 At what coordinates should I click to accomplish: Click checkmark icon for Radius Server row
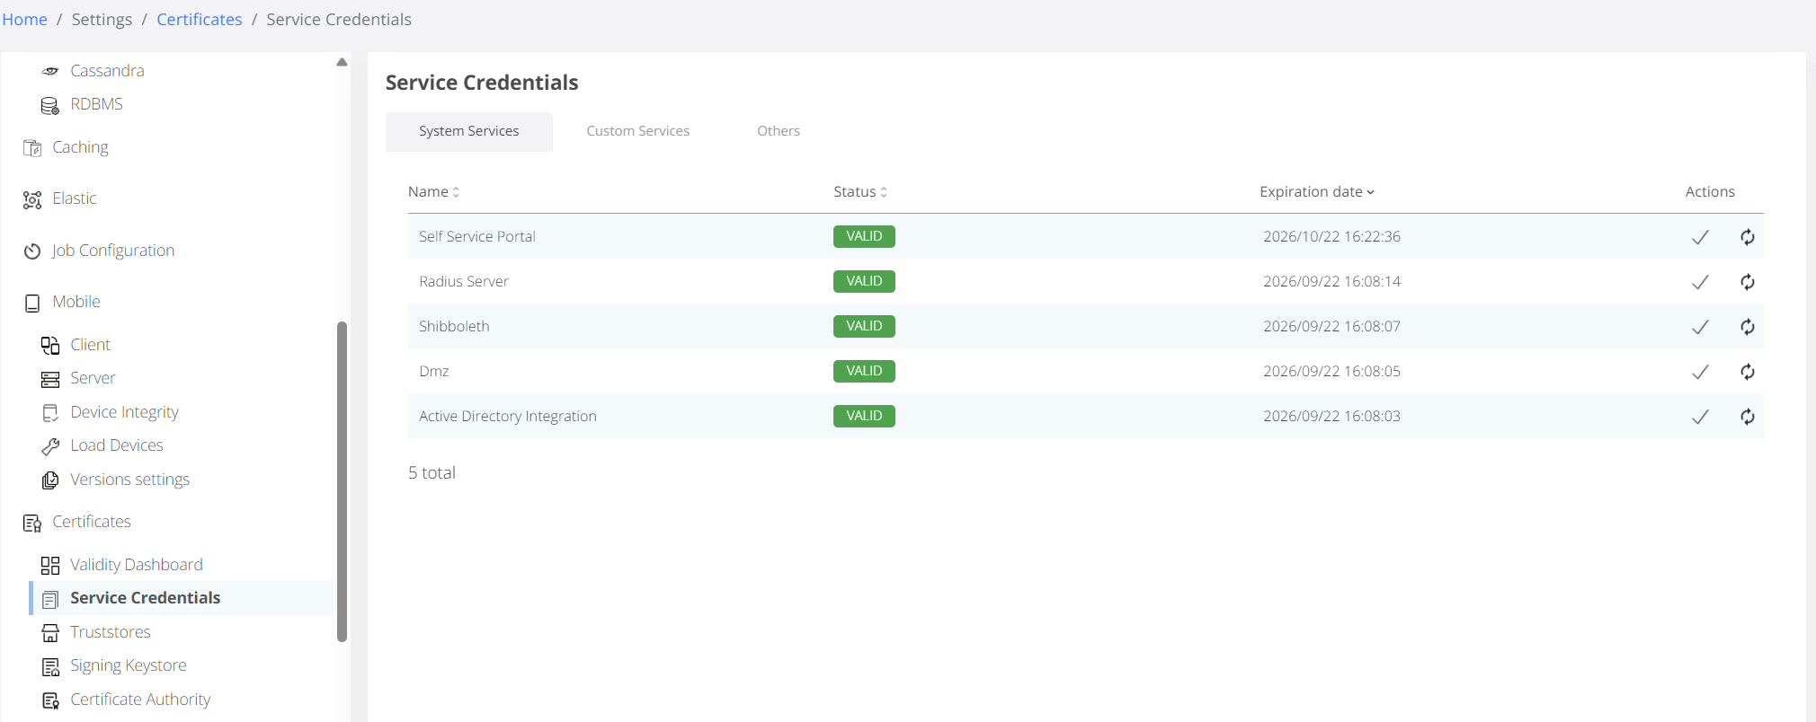1700,282
